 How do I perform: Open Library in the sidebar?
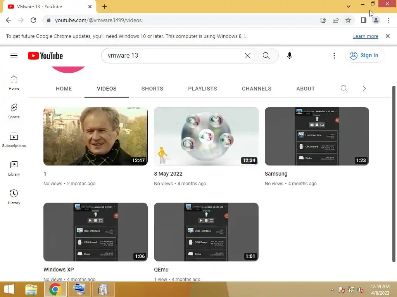[x=14, y=169]
